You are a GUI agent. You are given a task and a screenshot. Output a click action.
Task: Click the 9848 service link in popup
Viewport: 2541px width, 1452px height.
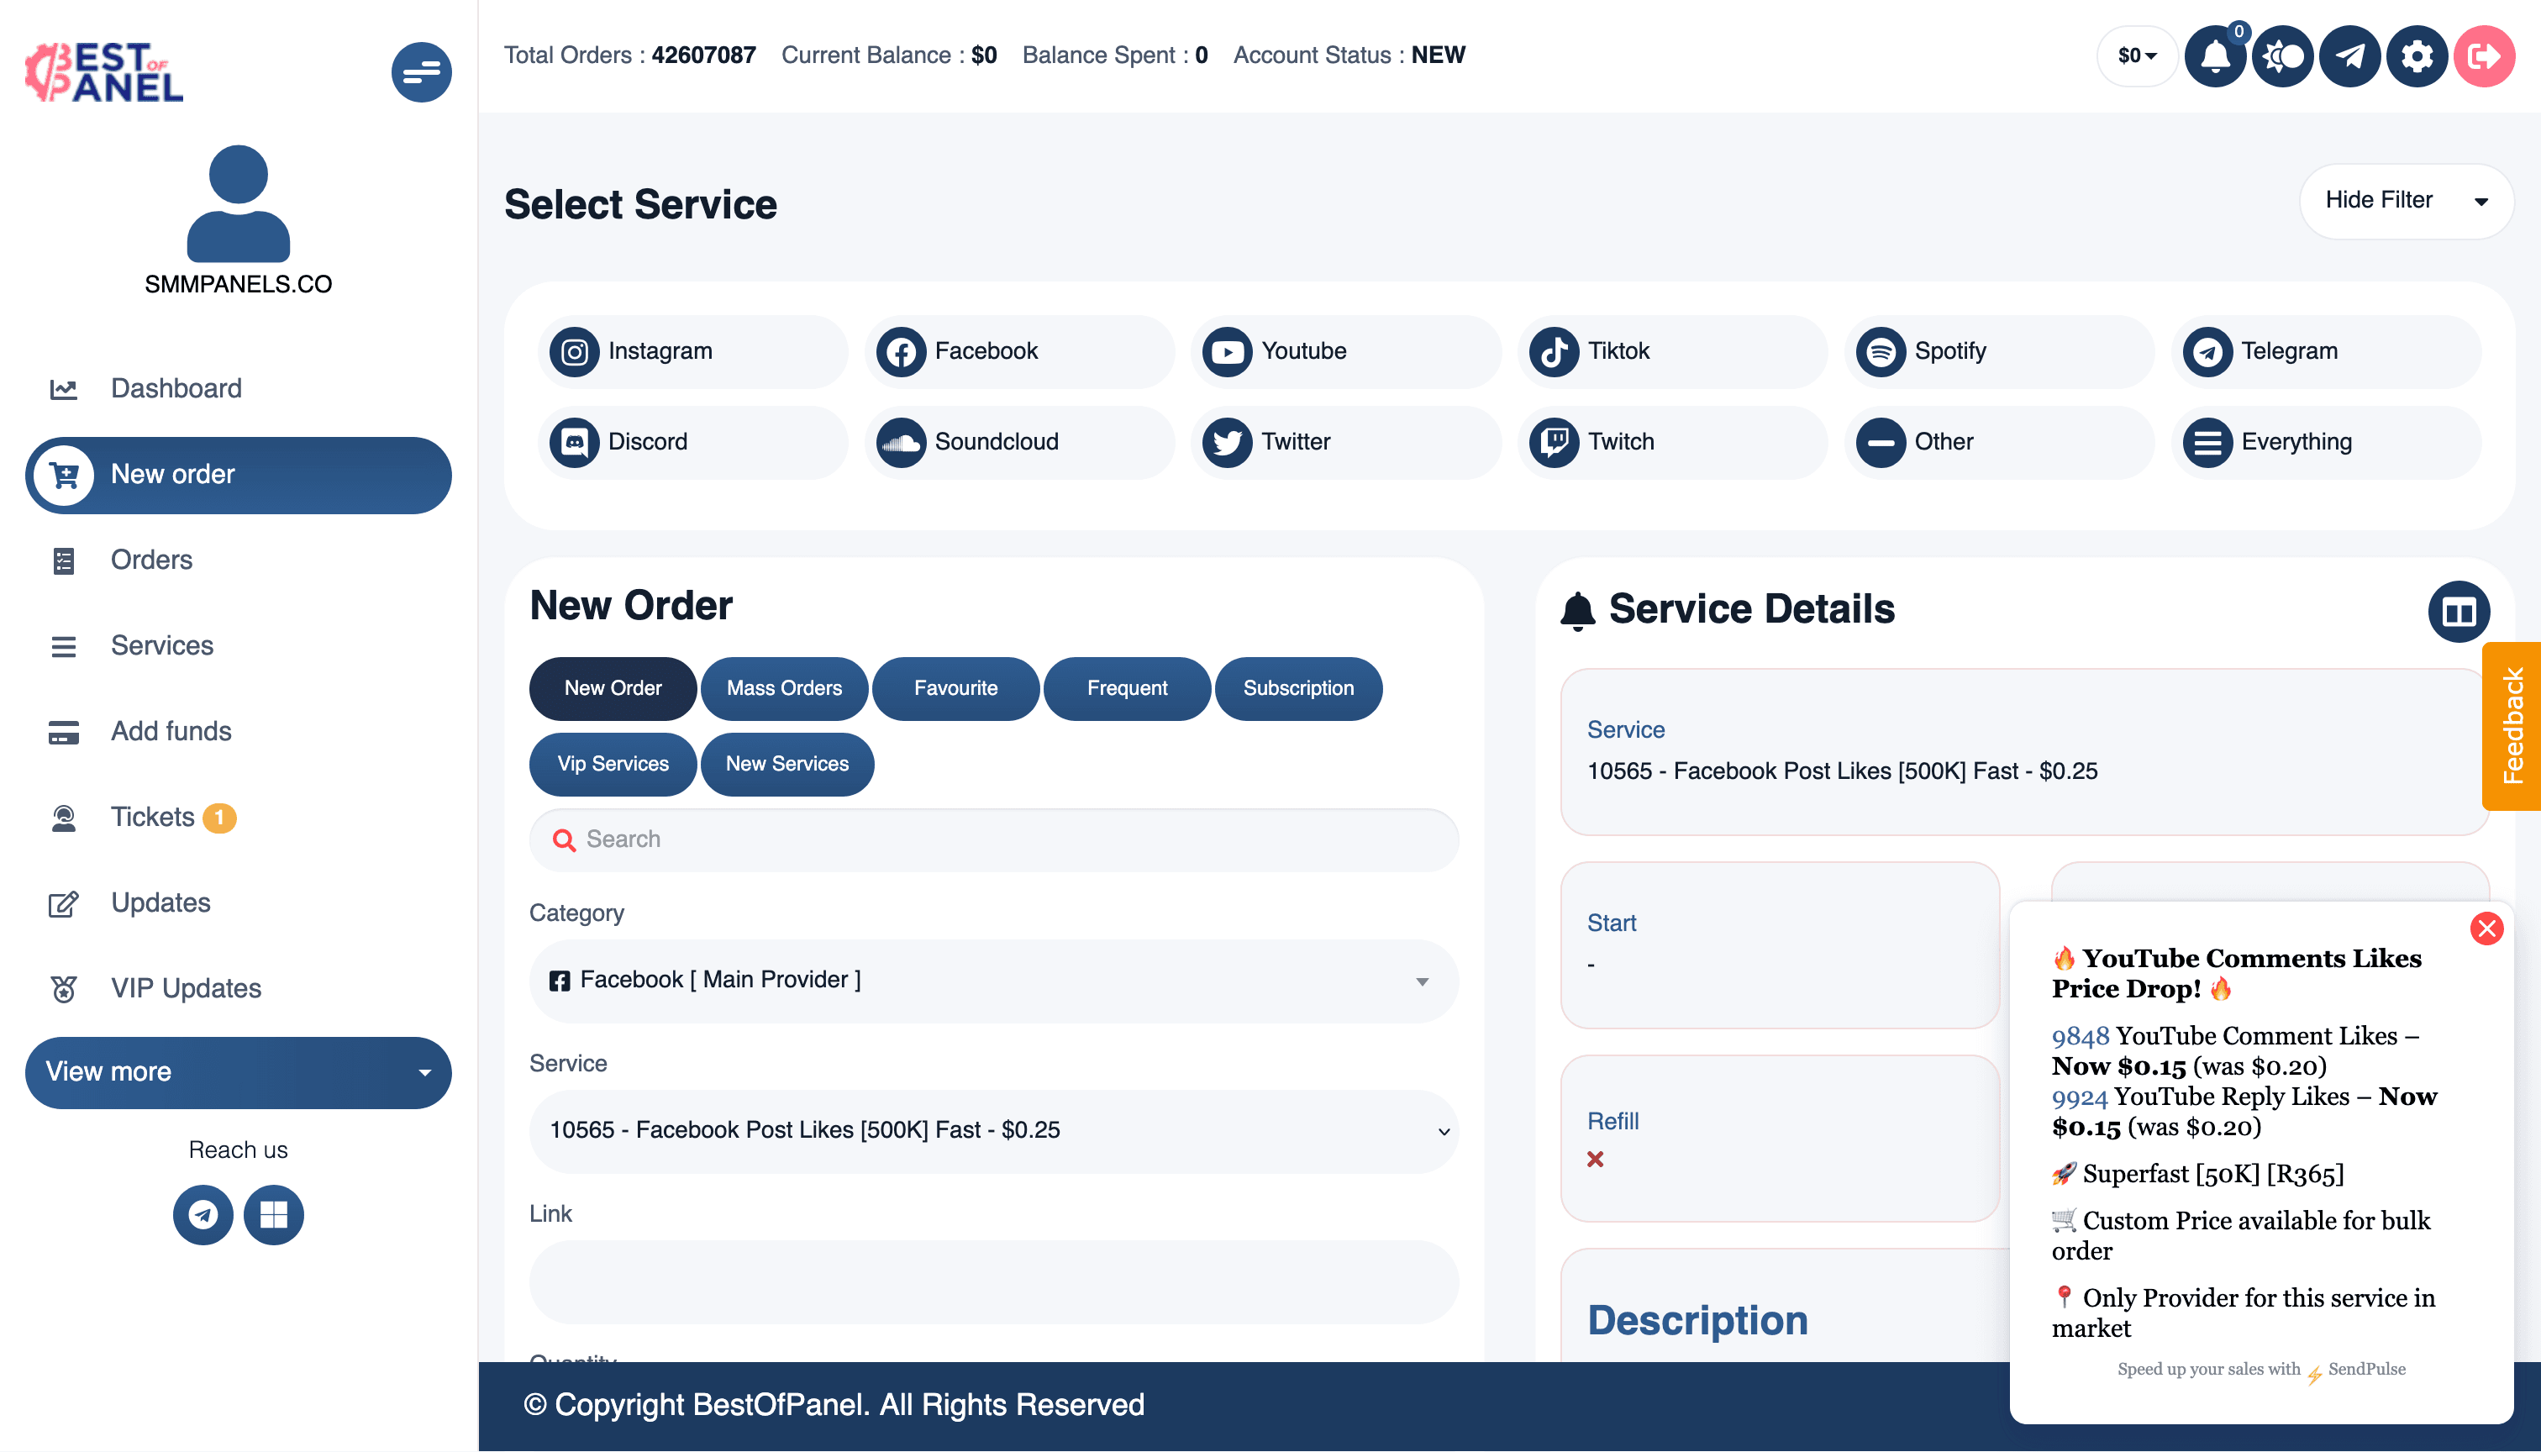2081,1036
